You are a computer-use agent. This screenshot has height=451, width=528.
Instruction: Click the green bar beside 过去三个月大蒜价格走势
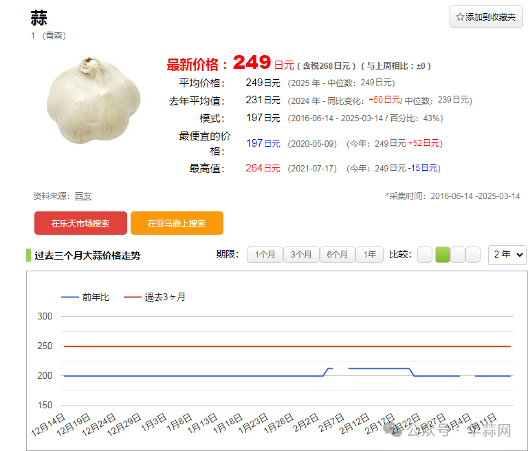pos(28,255)
